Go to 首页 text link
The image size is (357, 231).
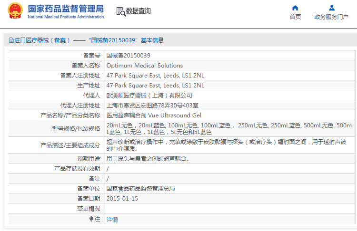[x=295, y=17]
